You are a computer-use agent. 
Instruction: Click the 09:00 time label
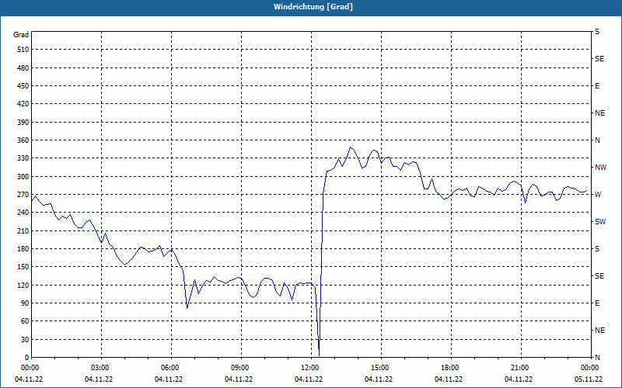pos(241,368)
